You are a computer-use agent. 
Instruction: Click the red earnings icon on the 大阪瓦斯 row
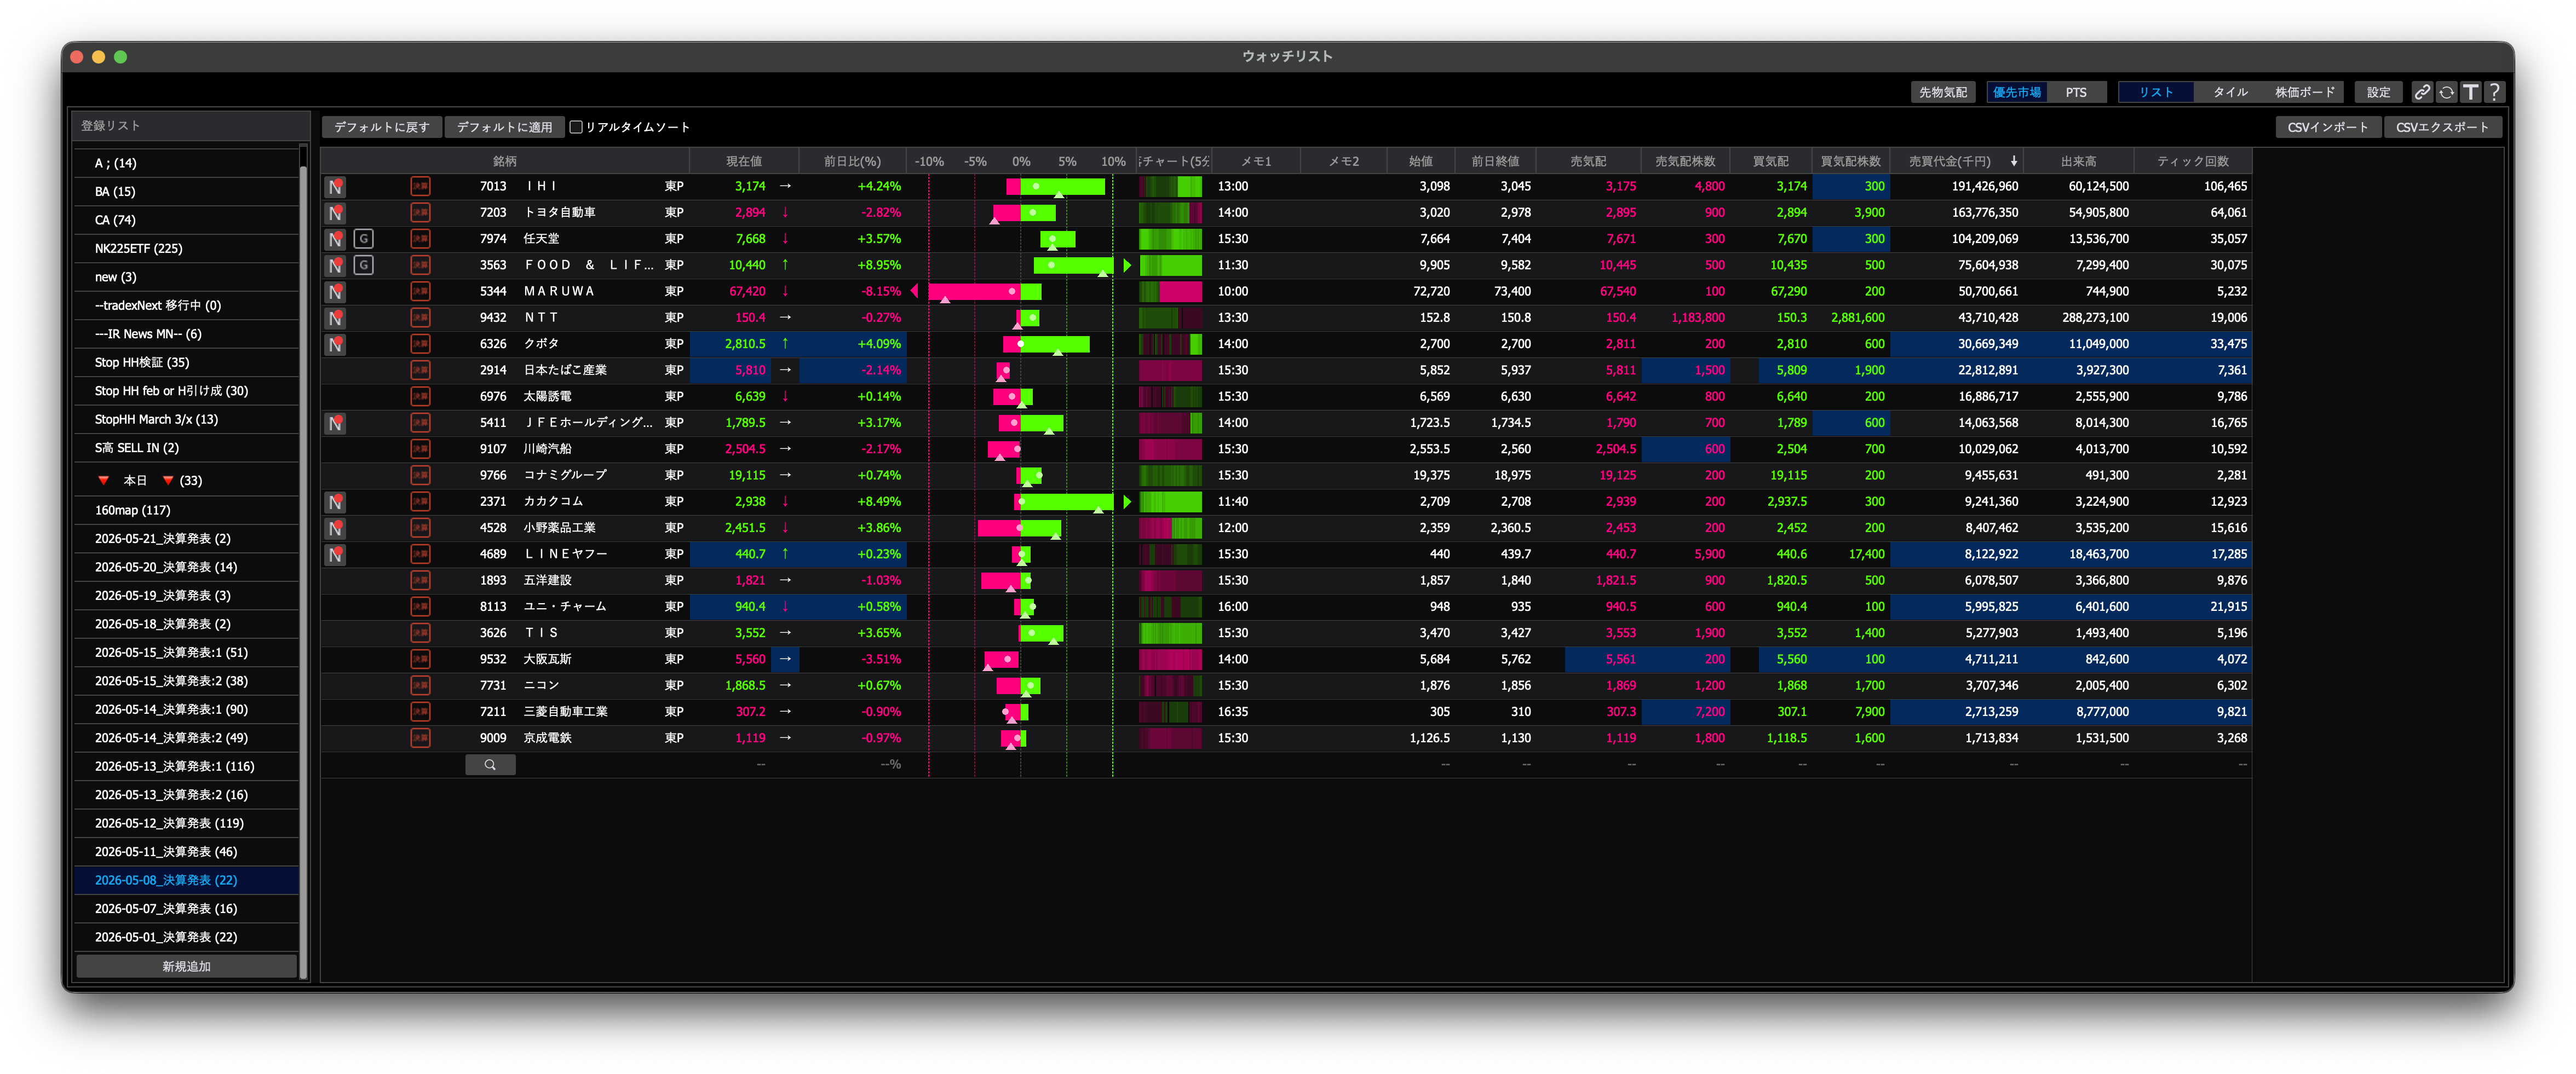(421, 659)
